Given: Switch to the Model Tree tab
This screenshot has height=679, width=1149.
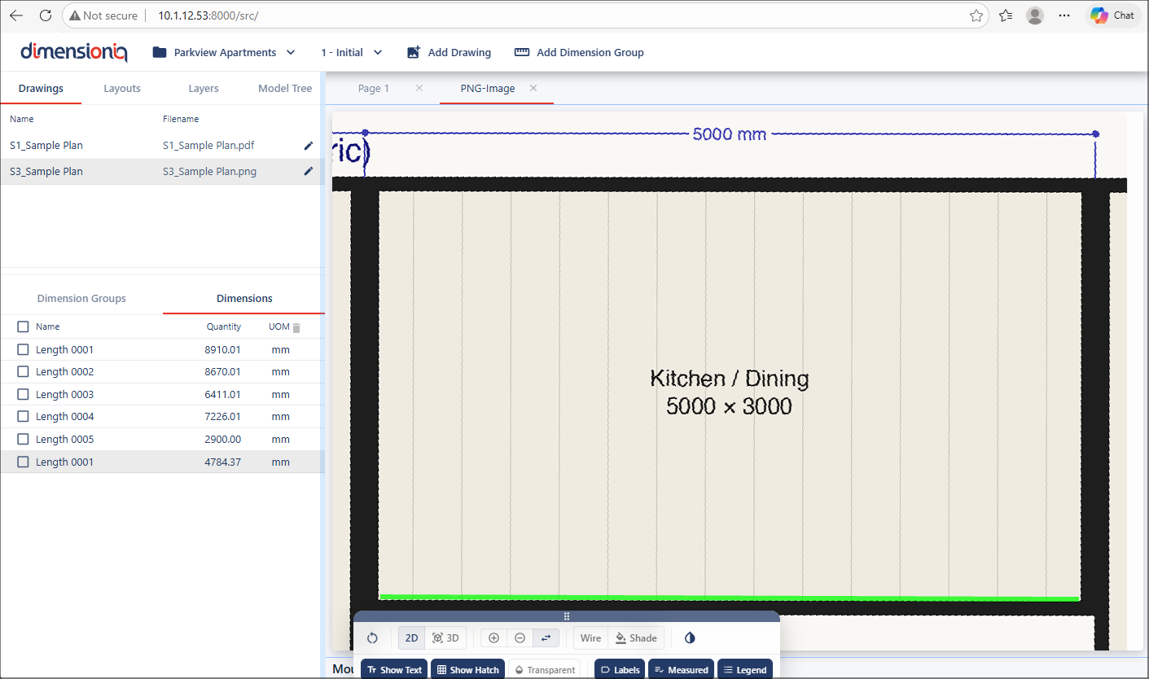Looking at the screenshot, I should pyautogui.click(x=285, y=89).
